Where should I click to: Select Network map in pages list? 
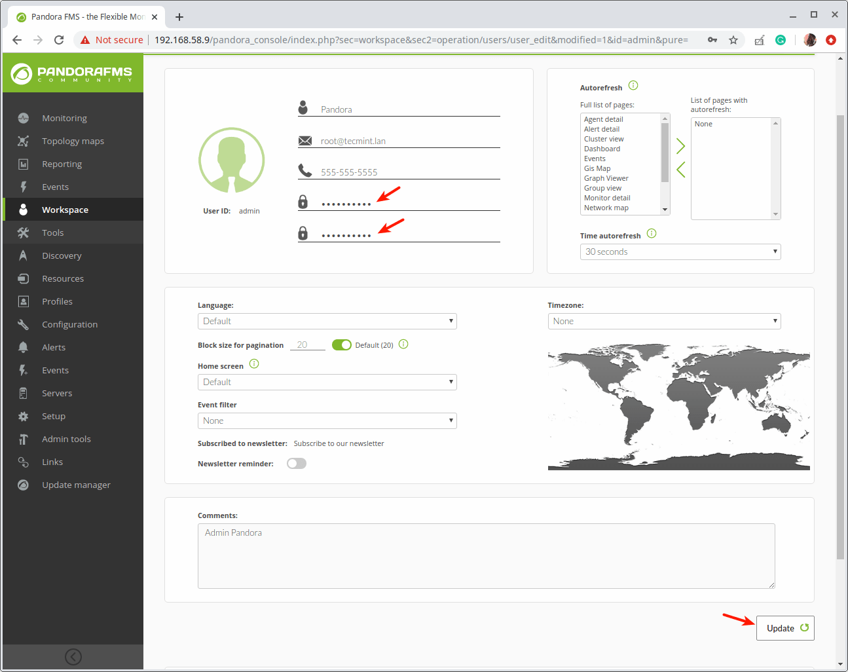(606, 208)
